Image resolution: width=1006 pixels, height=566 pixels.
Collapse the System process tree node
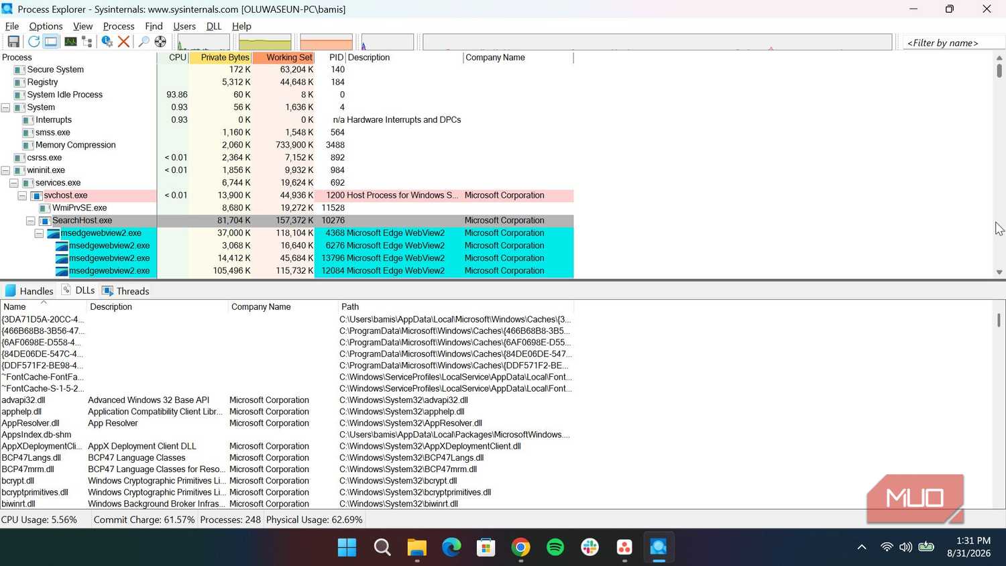[5, 107]
